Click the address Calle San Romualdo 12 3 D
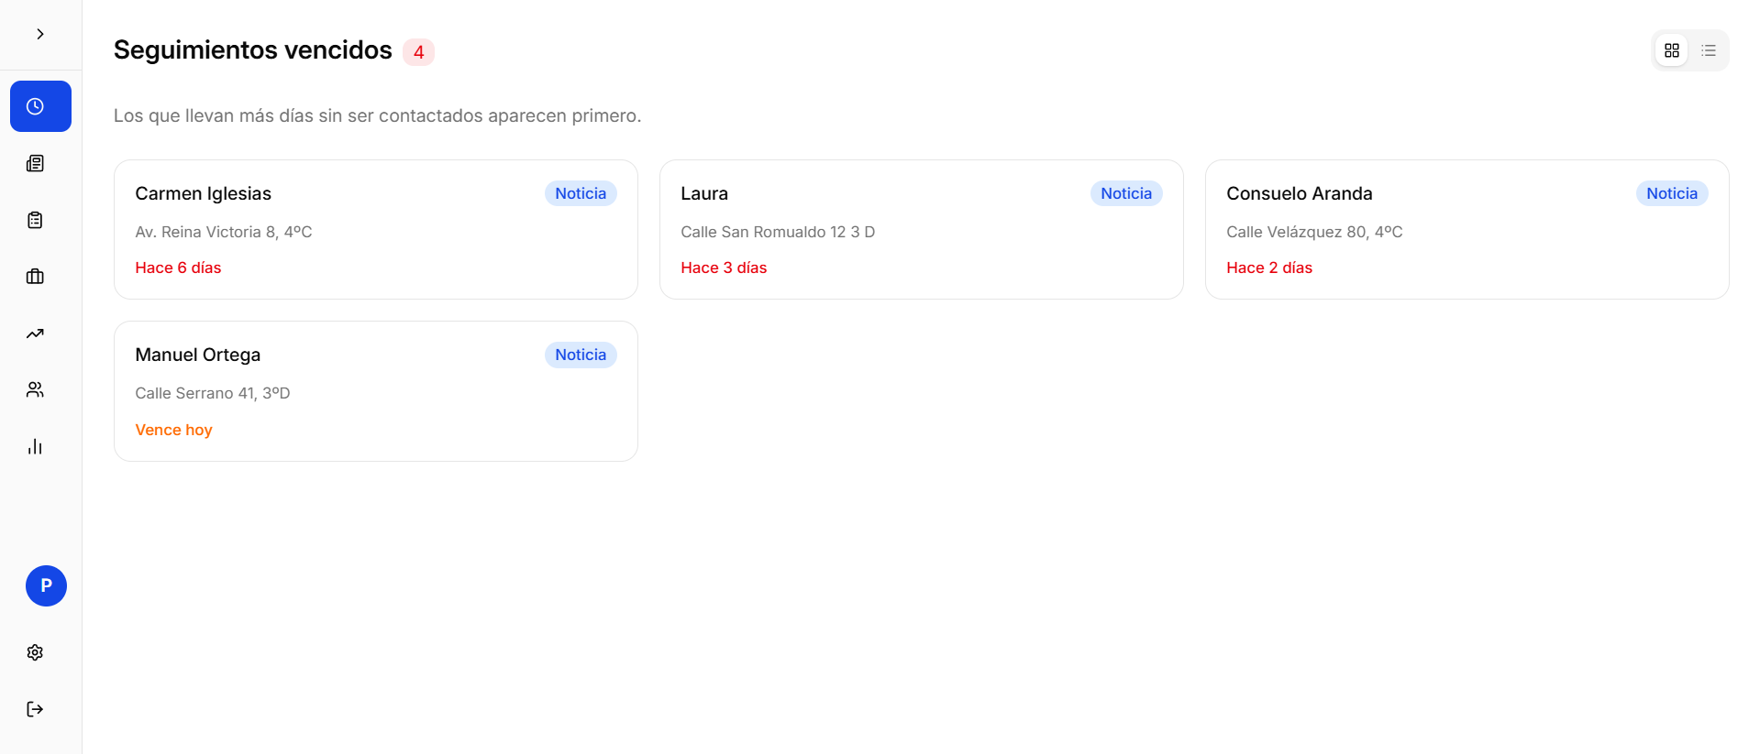Image resolution: width=1760 pixels, height=754 pixels. pyautogui.click(x=778, y=232)
